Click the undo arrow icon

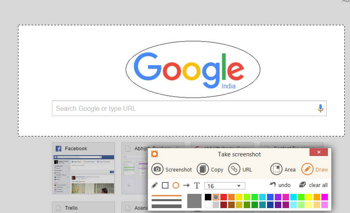273,184
